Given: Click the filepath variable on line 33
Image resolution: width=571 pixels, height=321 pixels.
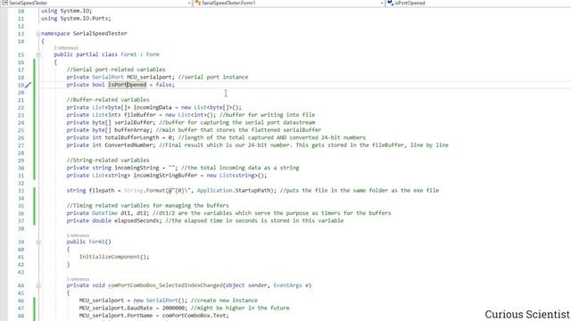Looking at the screenshot, I should point(102,190).
